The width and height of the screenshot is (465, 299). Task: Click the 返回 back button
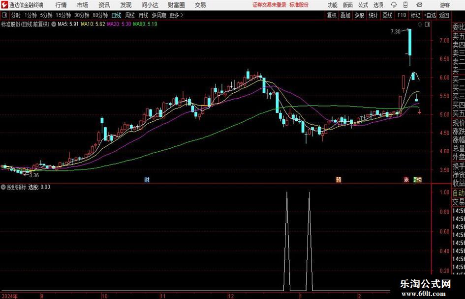[444, 15]
